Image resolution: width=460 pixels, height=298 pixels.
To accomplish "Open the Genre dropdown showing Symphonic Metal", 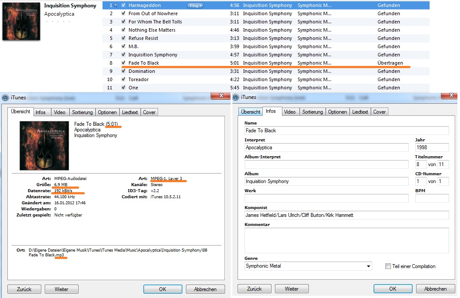I will coord(308,266).
